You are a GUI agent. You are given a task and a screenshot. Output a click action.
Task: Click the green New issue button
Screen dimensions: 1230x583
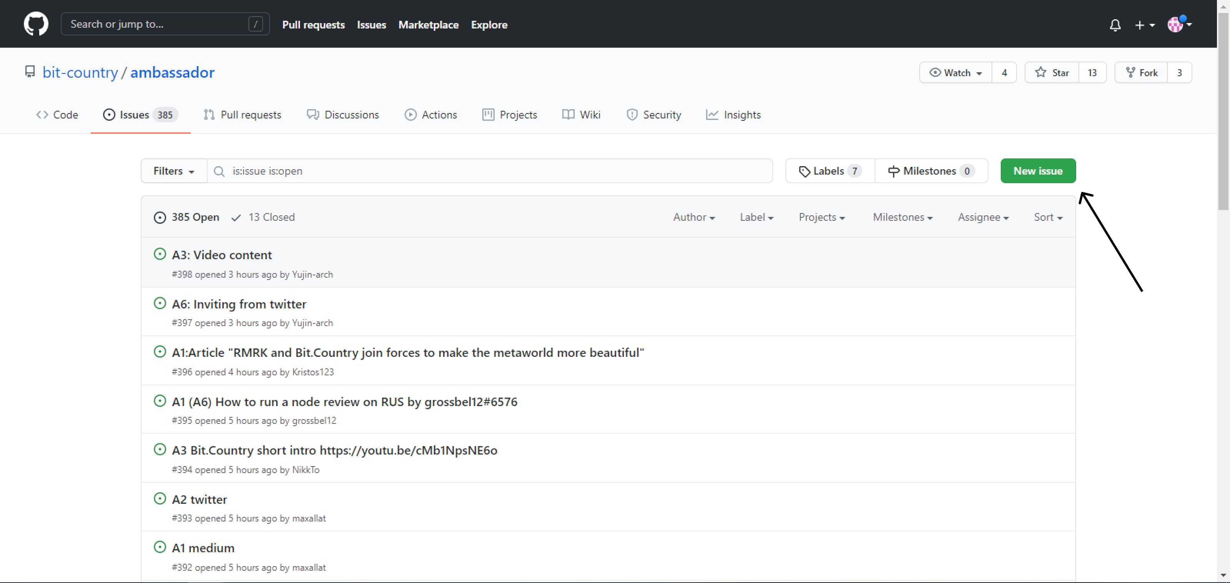tap(1038, 171)
